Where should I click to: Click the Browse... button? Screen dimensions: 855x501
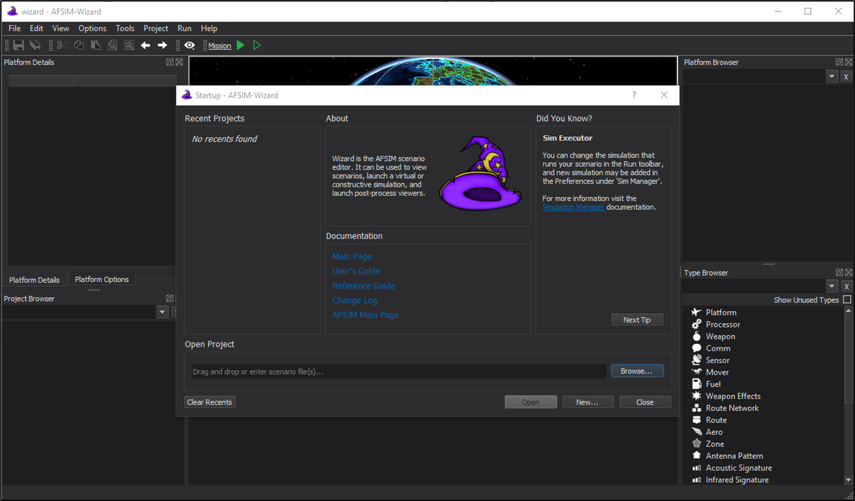point(637,371)
